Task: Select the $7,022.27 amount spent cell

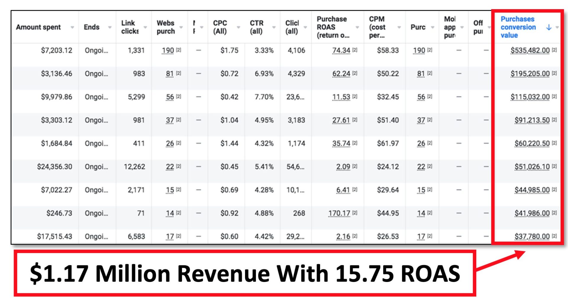Action: pyautogui.click(x=57, y=190)
